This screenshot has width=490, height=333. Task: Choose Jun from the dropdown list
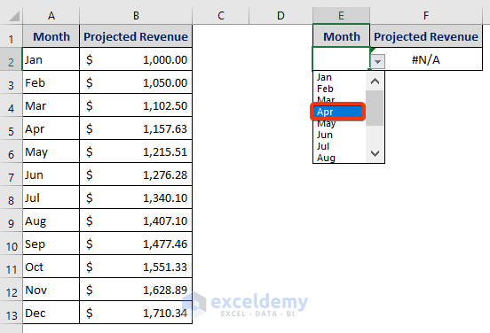coord(339,135)
